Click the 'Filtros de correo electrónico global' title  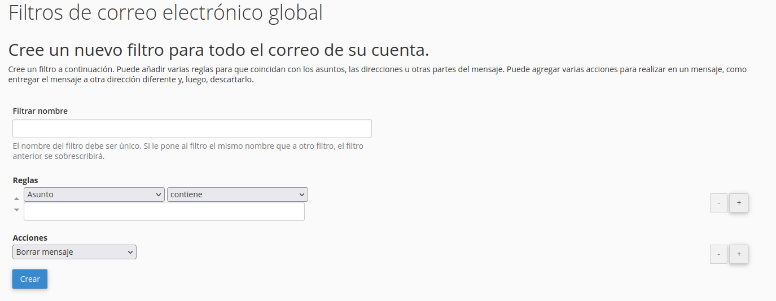[x=165, y=12]
